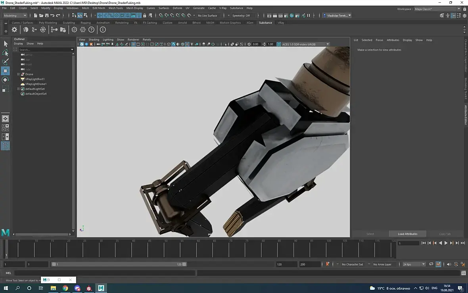Open the Mesh Tools menu
The height and width of the screenshot is (293, 468).
click(115, 8)
